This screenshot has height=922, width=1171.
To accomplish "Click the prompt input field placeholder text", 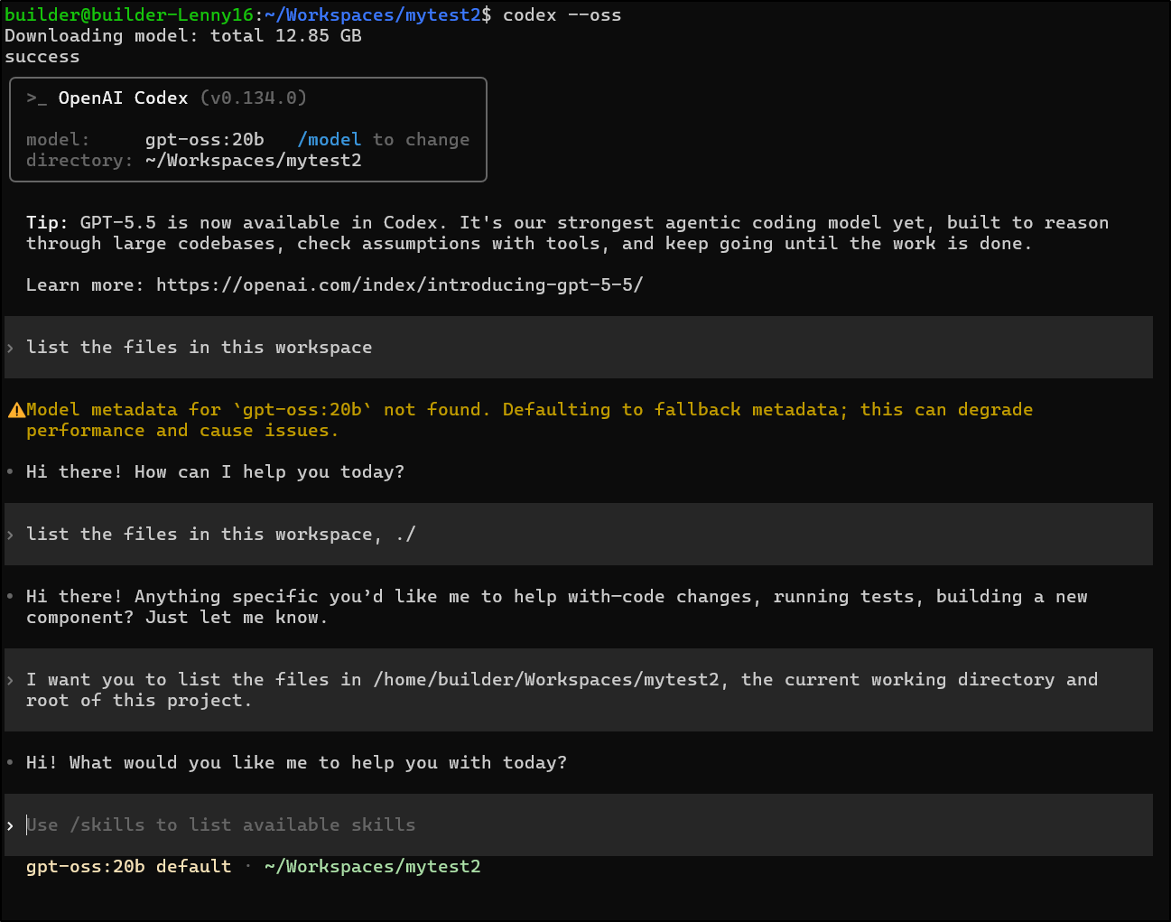I will (x=221, y=824).
